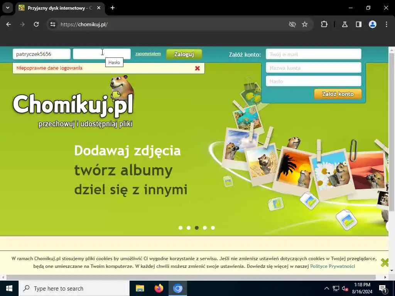Click the address bar URL
Image resolution: width=395 pixels, height=296 pixels.
coord(84,24)
